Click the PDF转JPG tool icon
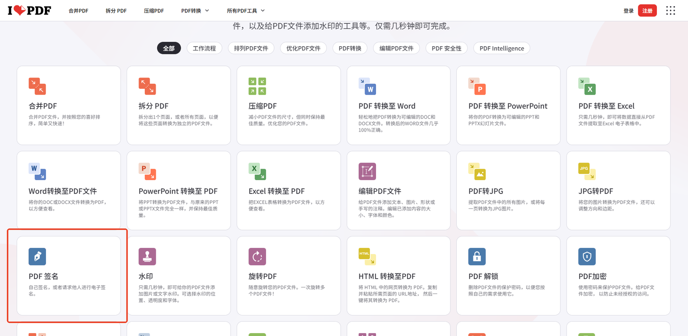This screenshot has width=688, height=336. point(477,172)
